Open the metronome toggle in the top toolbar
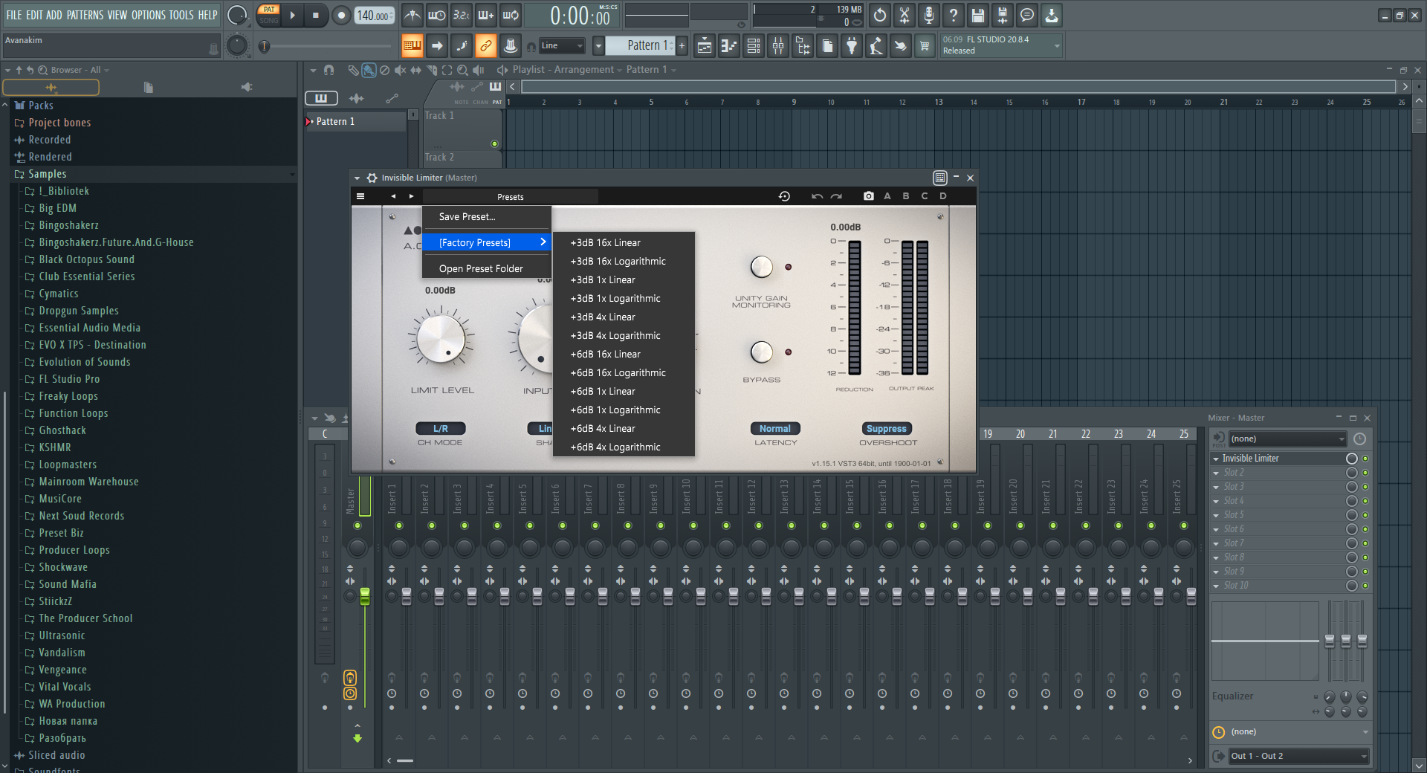Screen dimensions: 1427x773 [x=412, y=15]
